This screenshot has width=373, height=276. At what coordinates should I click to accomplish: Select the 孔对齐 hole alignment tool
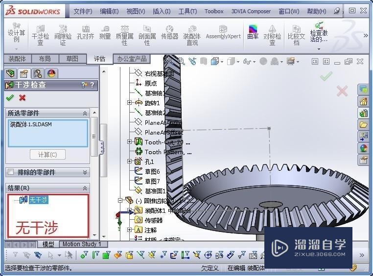coord(85,33)
